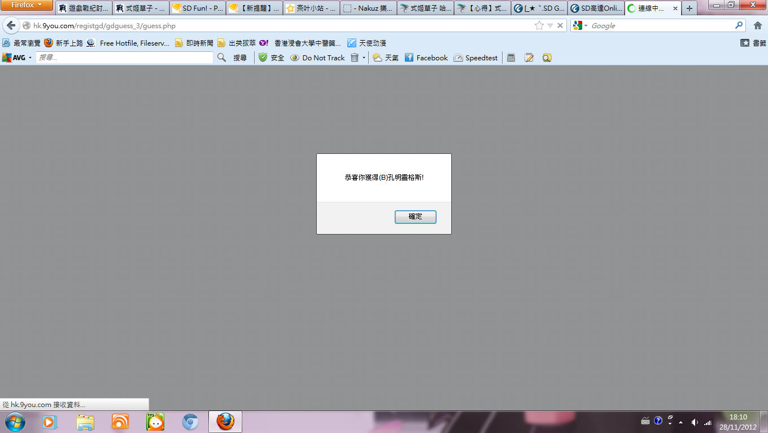Click the search magnifier in Google box
This screenshot has height=433, width=768.
739,25
